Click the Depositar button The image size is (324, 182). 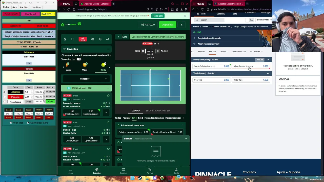pos(167,25)
